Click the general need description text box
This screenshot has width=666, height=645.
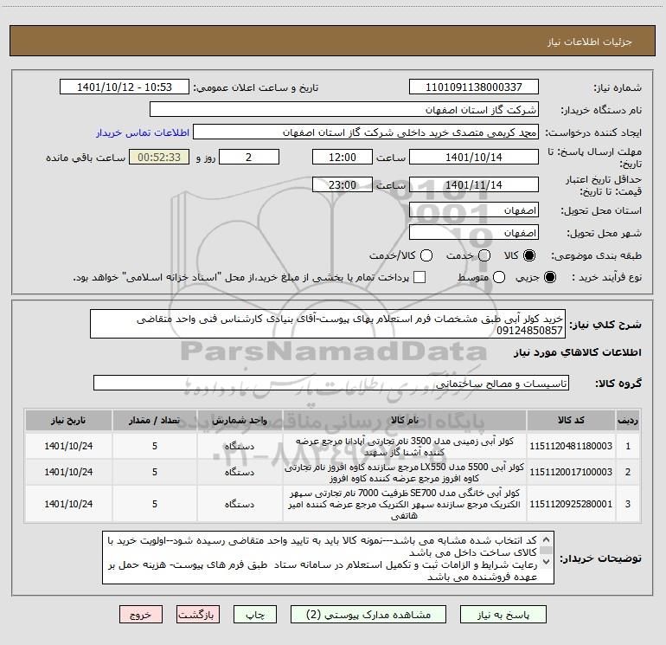[x=328, y=324]
